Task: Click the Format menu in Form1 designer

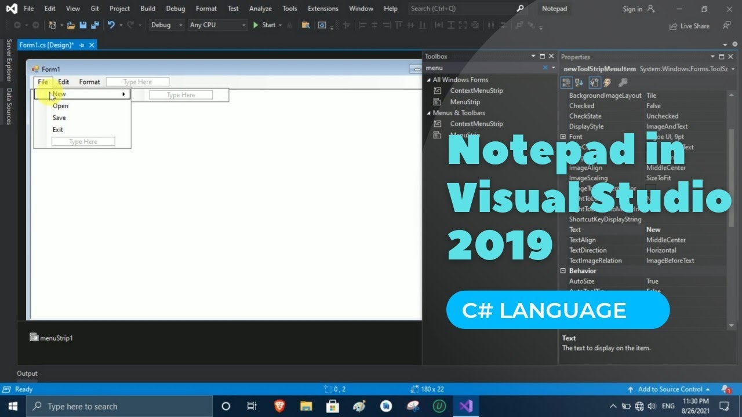Action: pyautogui.click(x=89, y=82)
